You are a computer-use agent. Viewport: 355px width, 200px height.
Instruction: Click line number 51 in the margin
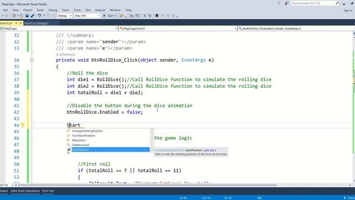coord(16,171)
